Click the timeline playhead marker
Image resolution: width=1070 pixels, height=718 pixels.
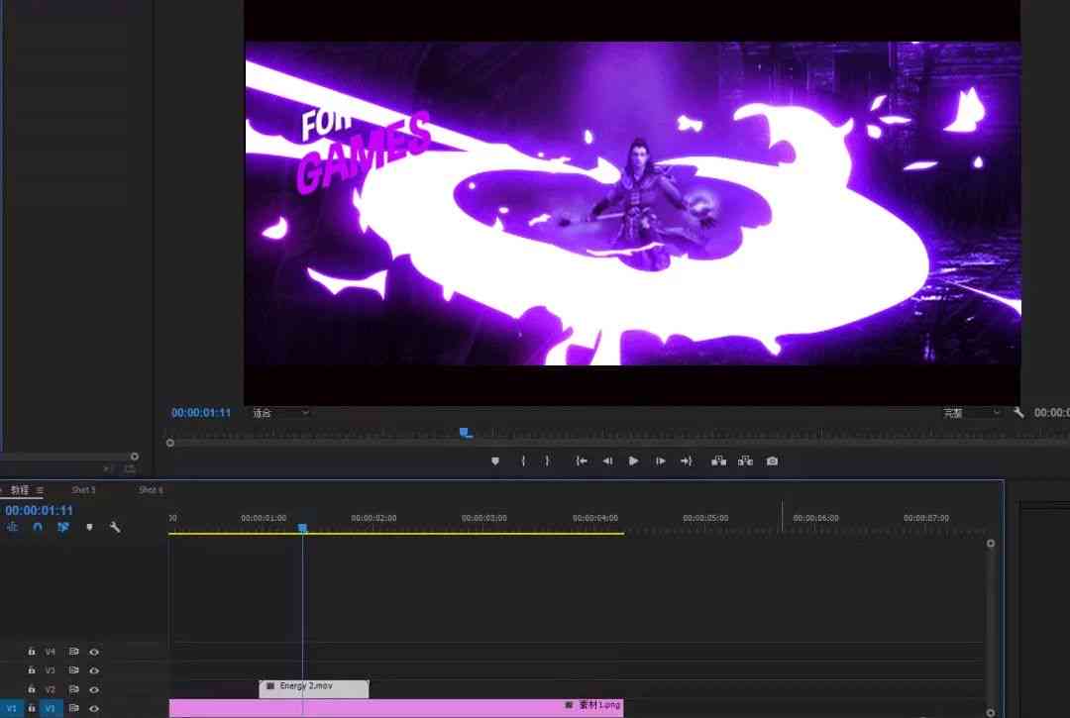tap(302, 529)
